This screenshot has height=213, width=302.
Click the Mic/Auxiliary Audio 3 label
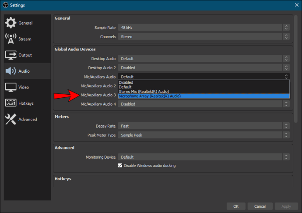(x=98, y=95)
